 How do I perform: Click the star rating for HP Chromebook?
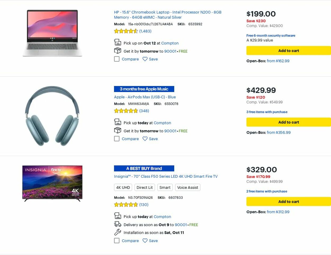tap(126, 31)
